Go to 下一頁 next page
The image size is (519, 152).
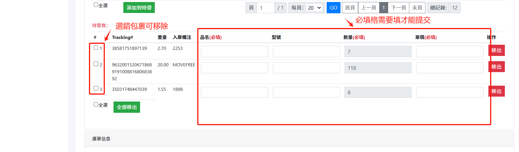[x=398, y=8]
